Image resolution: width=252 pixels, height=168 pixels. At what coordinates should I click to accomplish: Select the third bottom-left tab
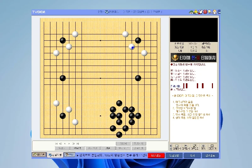pyautogui.click(x=70, y=155)
